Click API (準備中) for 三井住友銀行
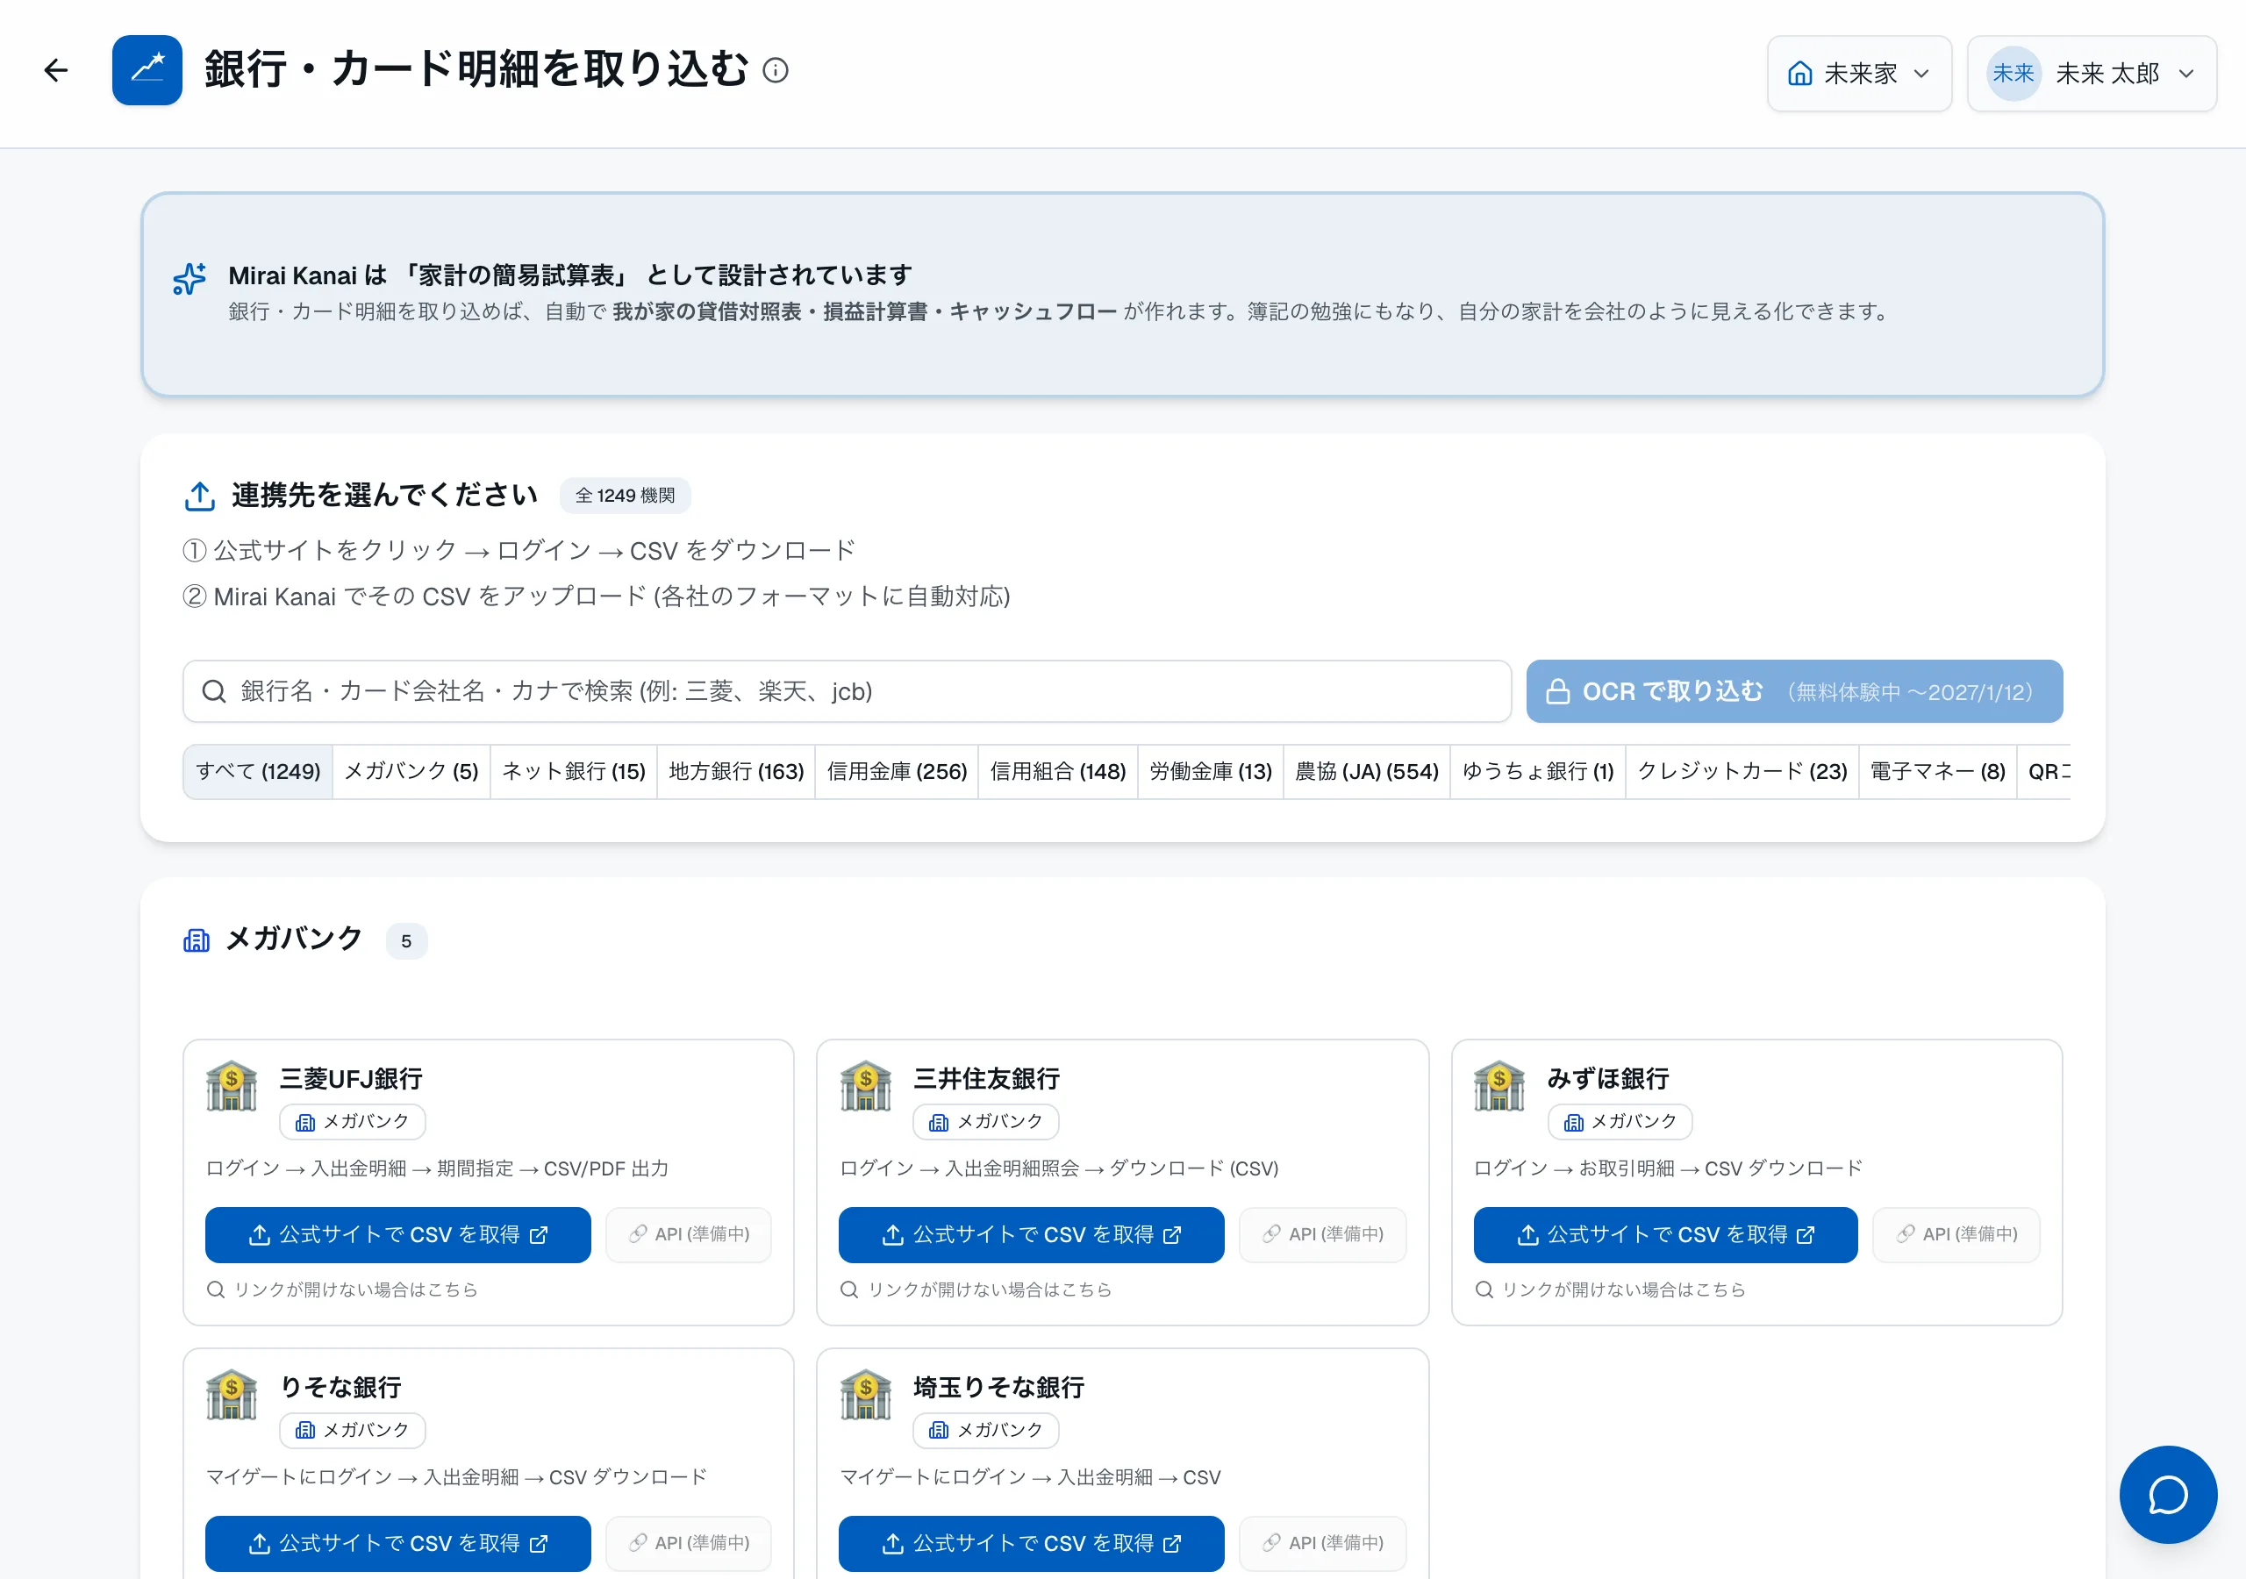 click(x=1322, y=1234)
